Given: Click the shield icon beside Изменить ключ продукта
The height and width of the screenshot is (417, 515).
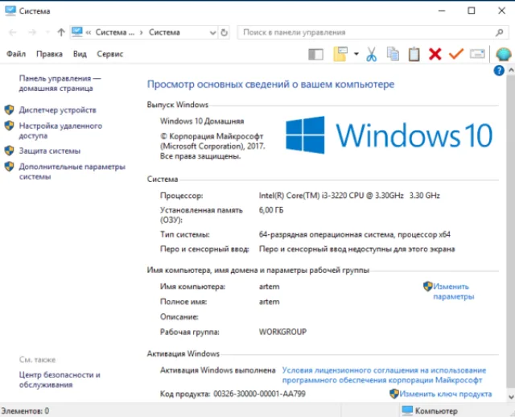Looking at the screenshot, I should tap(394, 394).
